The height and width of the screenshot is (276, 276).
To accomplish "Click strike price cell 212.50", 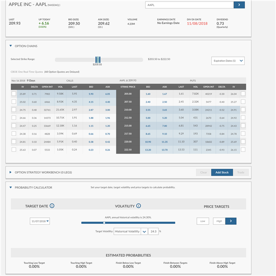I will (128, 118).
